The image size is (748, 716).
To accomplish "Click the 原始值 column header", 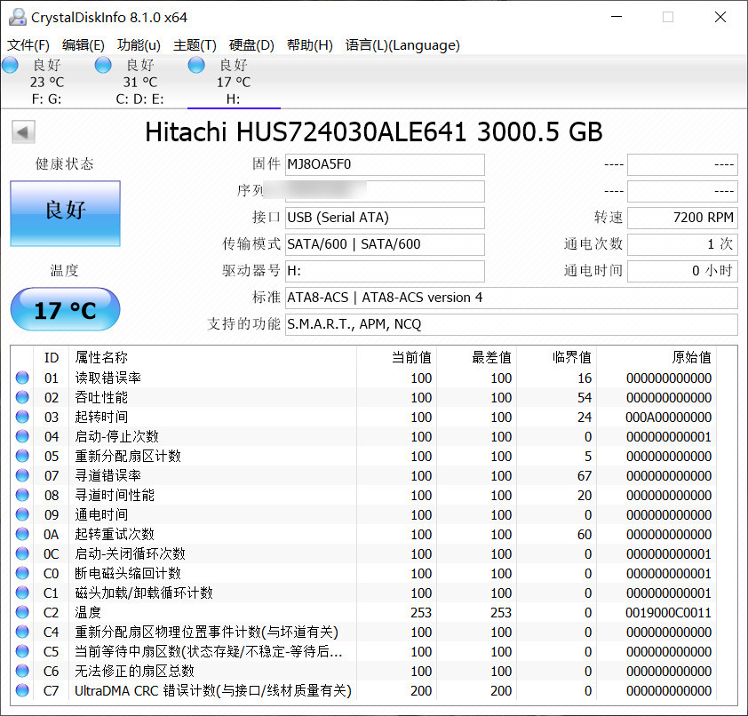I will click(x=691, y=357).
